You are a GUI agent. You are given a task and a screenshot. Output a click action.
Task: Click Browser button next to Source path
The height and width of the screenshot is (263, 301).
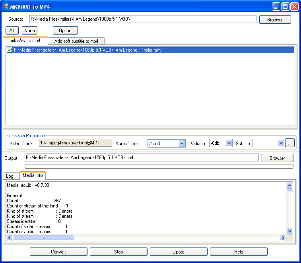(x=275, y=20)
